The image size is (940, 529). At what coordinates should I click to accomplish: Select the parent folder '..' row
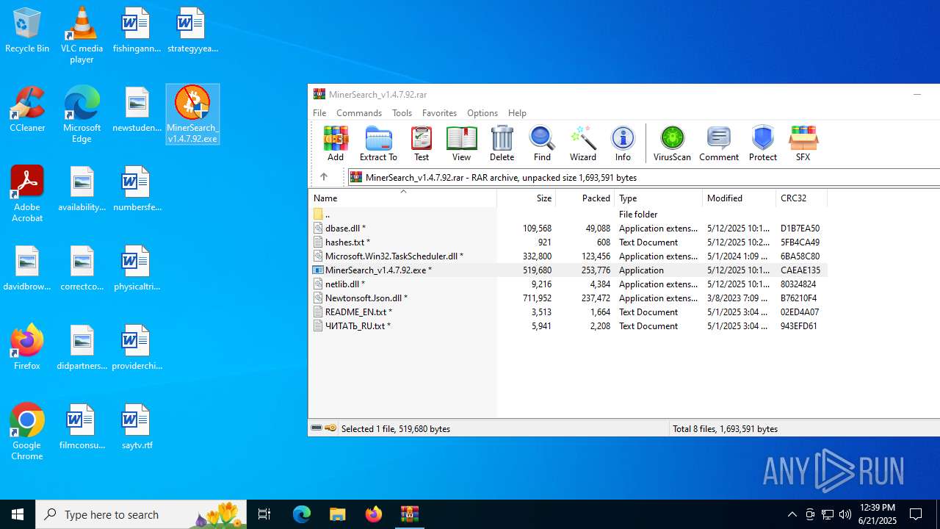(x=568, y=214)
